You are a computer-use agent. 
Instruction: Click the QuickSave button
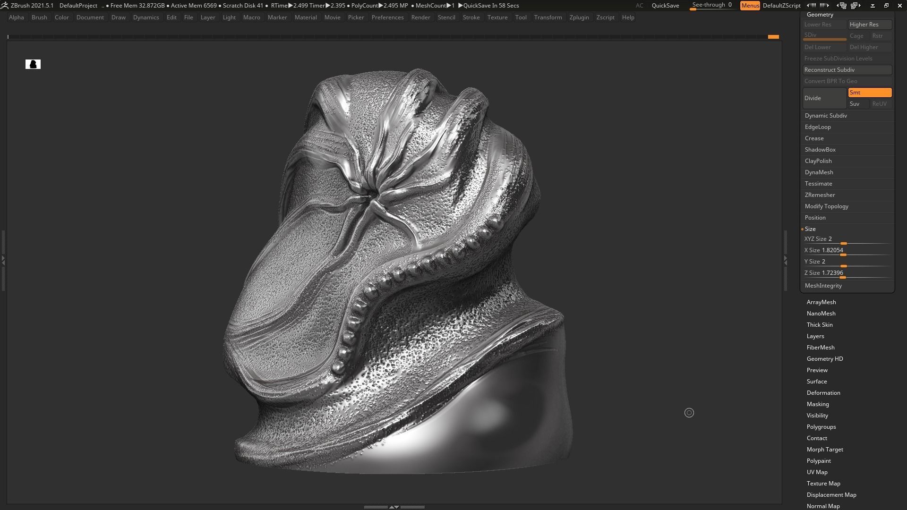pos(665,6)
